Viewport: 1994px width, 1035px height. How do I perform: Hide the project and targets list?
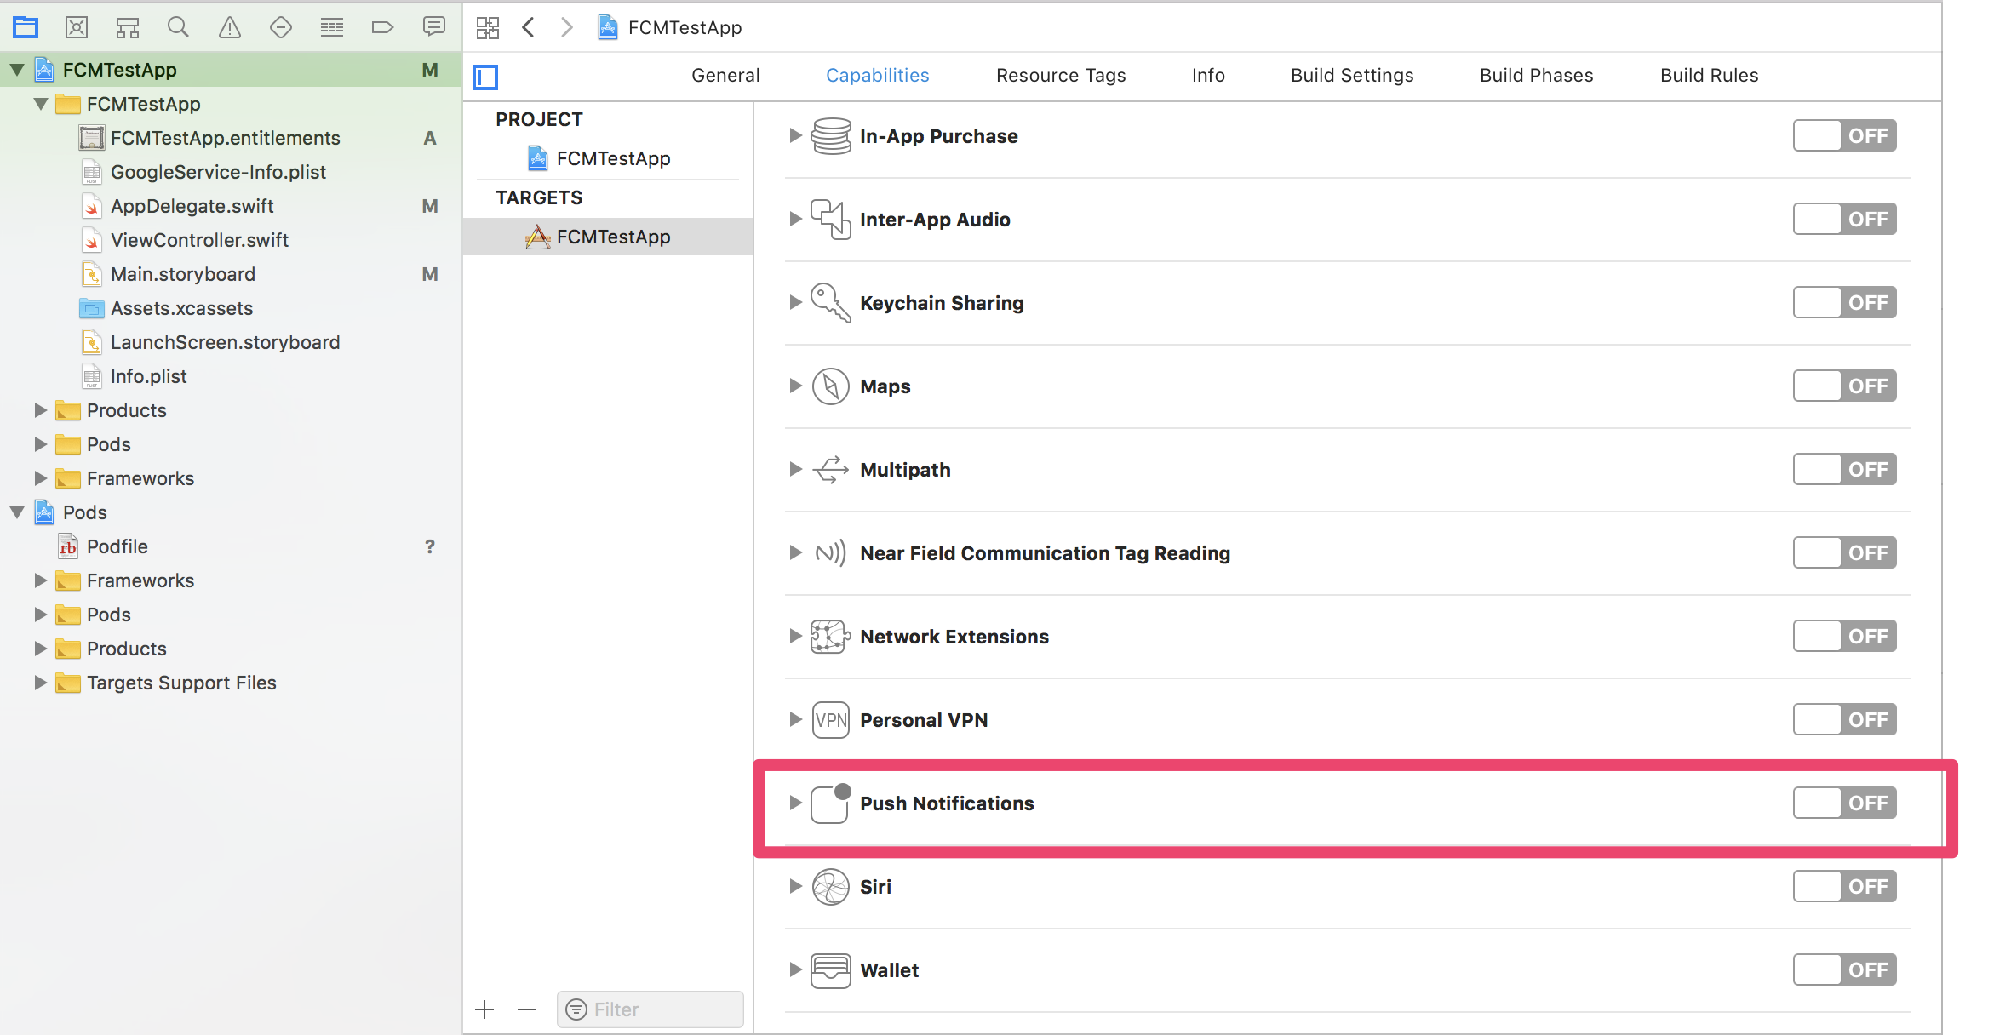coord(485,77)
